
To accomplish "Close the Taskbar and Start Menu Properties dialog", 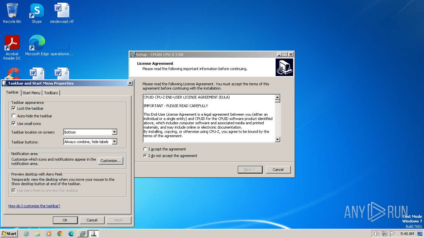I will click(x=130, y=83).
